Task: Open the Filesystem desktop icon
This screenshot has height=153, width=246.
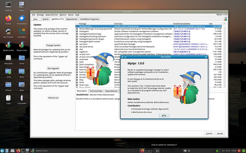Action: click(8, 58)
